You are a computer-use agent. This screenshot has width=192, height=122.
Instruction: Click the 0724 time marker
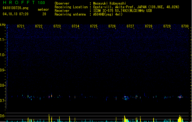tap(75, 26)
